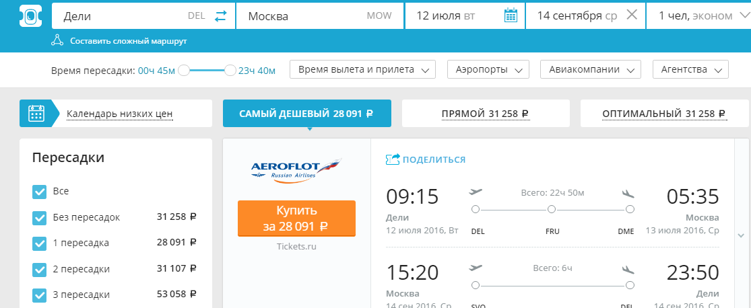Click the share arrow icon
Screen dimensions: 751x308
point(392,159)
